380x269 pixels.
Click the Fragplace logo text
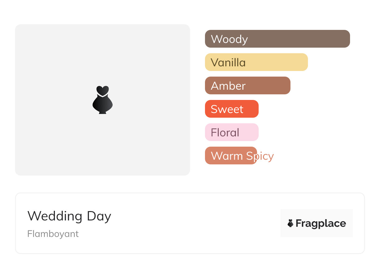(x=321, y=224)
